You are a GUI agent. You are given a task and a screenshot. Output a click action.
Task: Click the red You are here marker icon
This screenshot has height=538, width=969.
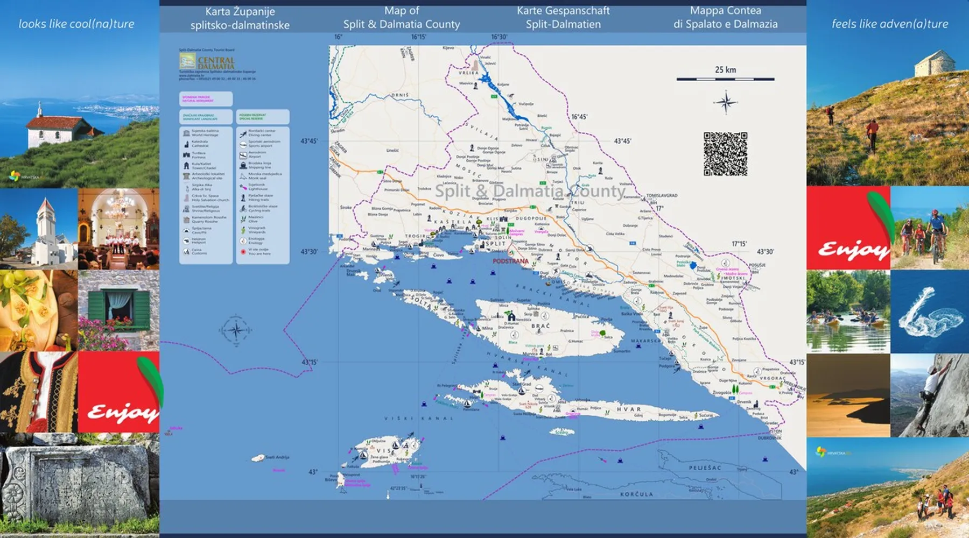[x=243, y=251]
